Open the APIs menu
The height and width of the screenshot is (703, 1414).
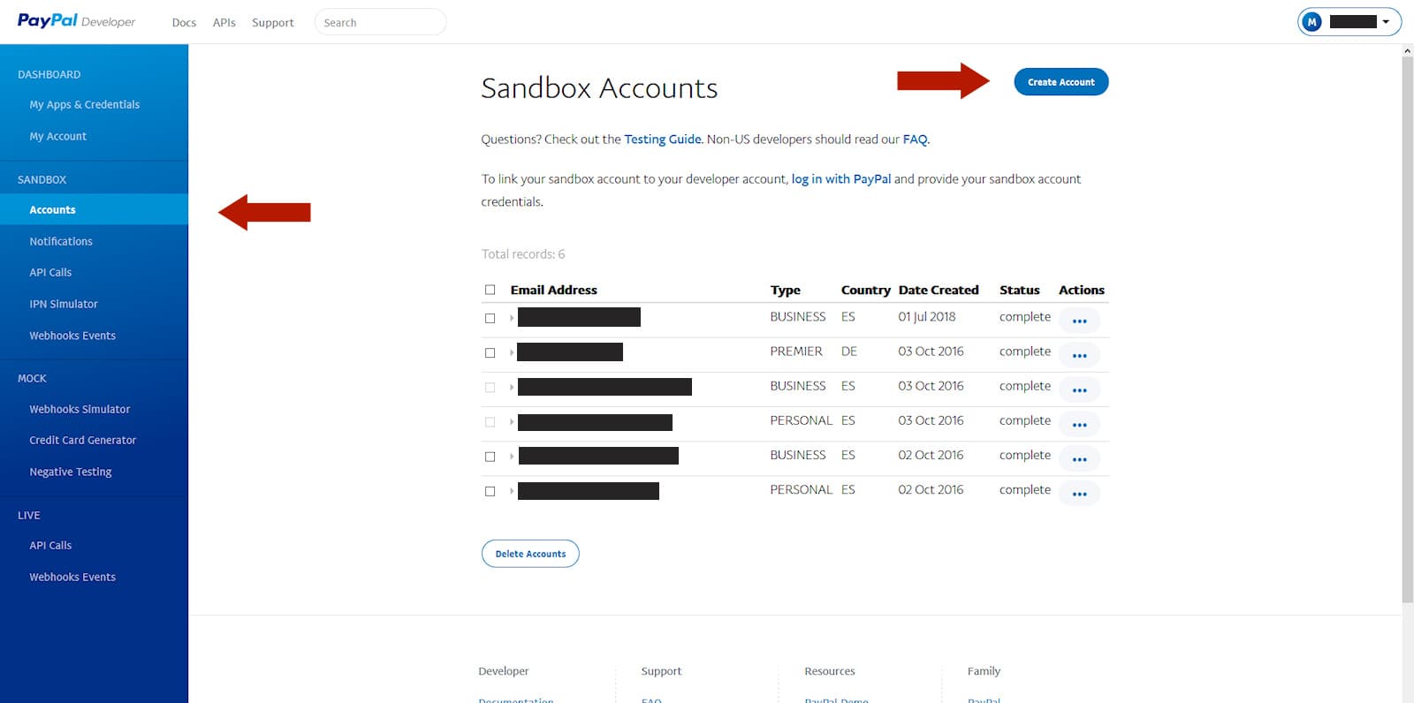click(x=224, y=23)
